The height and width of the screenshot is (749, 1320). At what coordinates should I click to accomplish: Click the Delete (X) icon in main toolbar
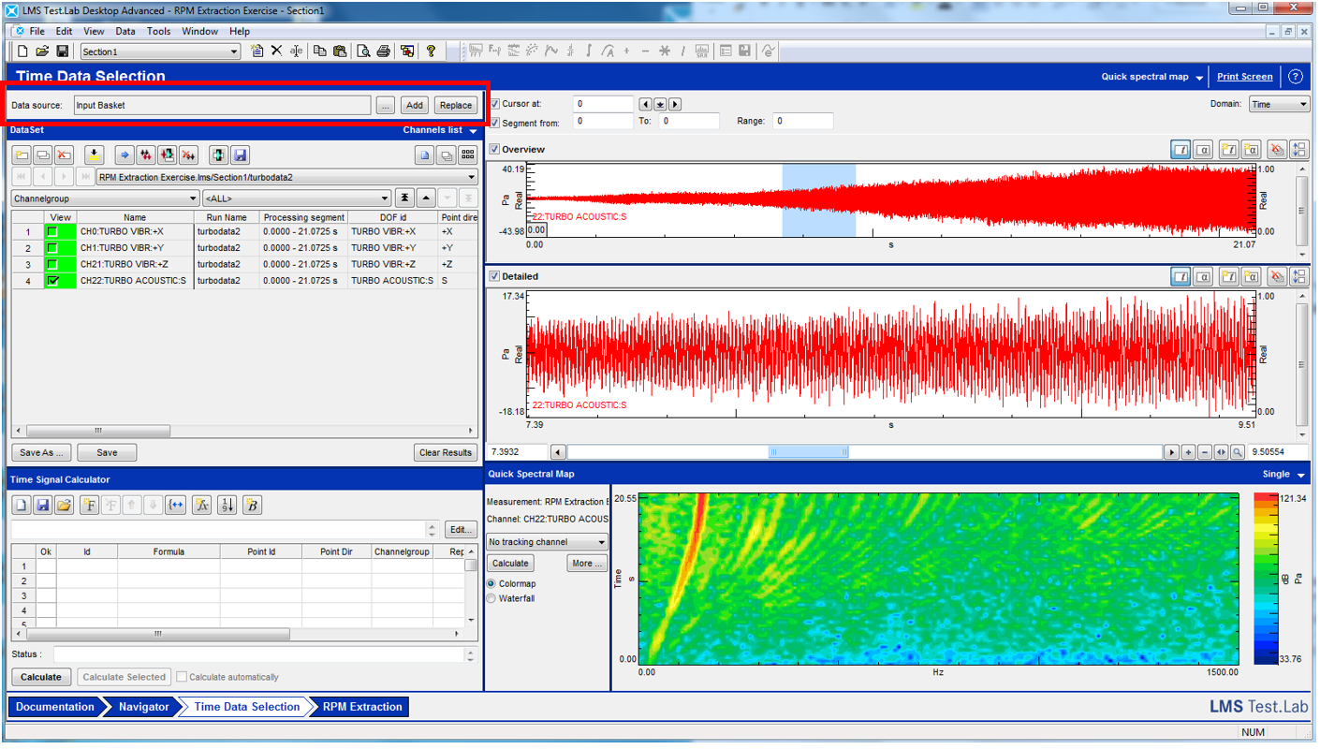tap(276, 51)
